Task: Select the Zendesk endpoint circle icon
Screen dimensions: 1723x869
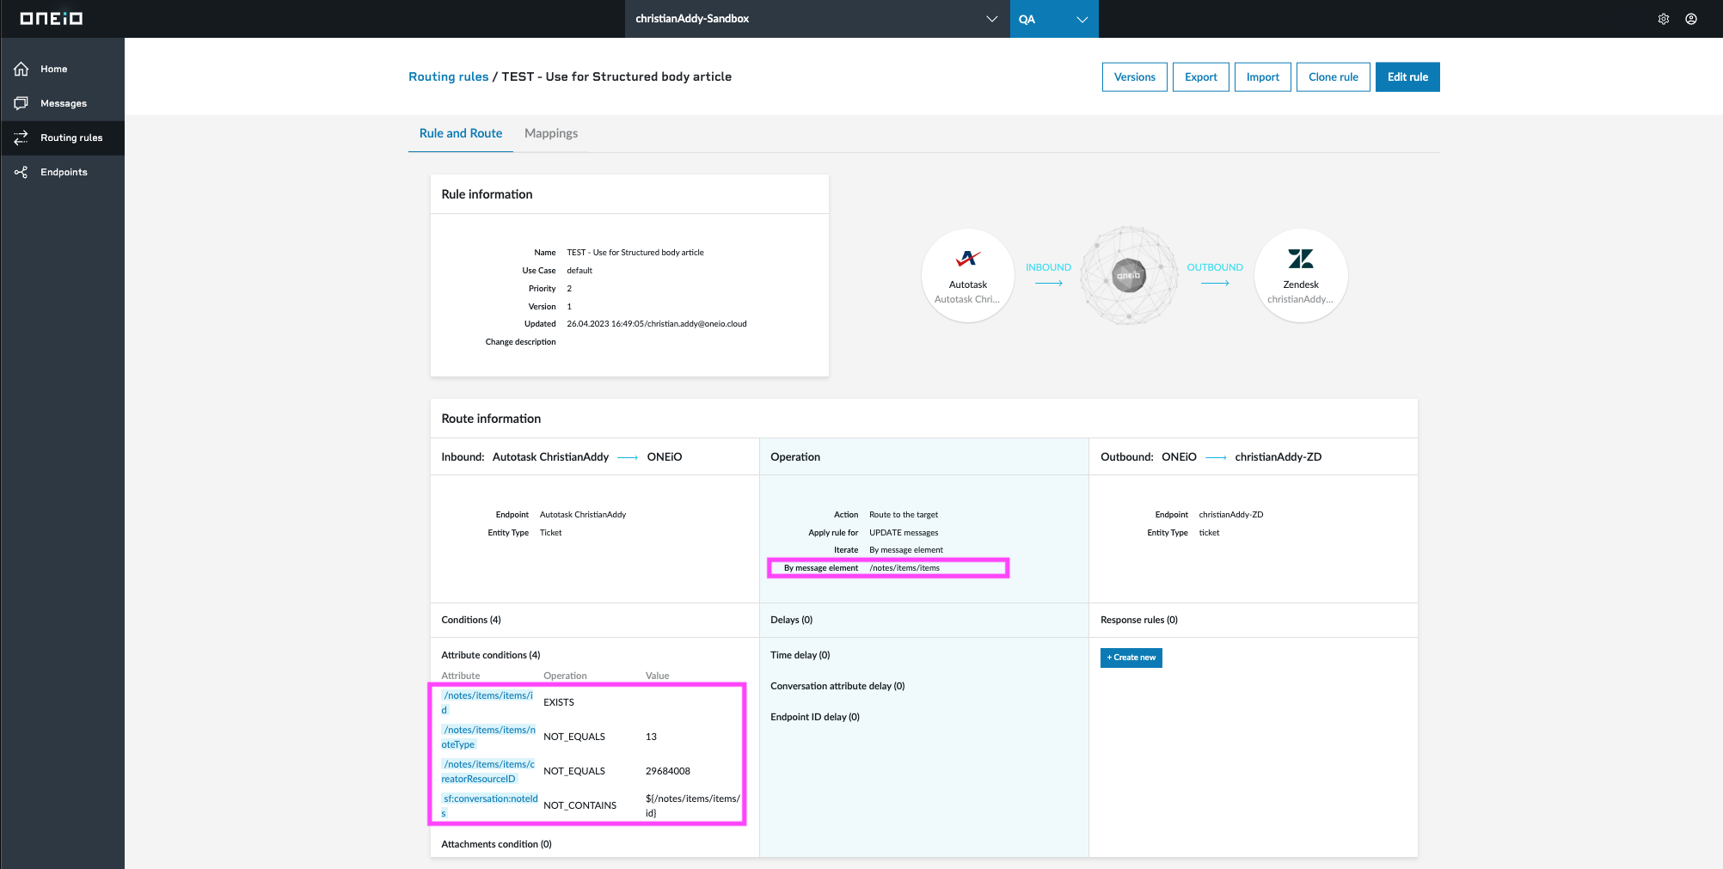Action: coord(1301,276)
